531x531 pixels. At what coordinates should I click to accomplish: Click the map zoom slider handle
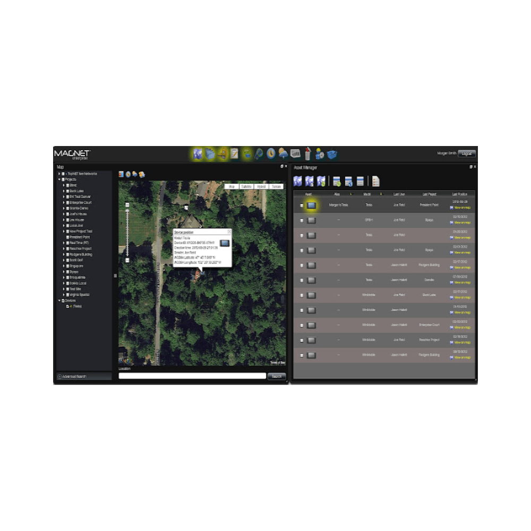point(127,211)
